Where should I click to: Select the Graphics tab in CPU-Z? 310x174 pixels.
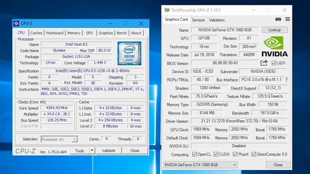(106, 33)
